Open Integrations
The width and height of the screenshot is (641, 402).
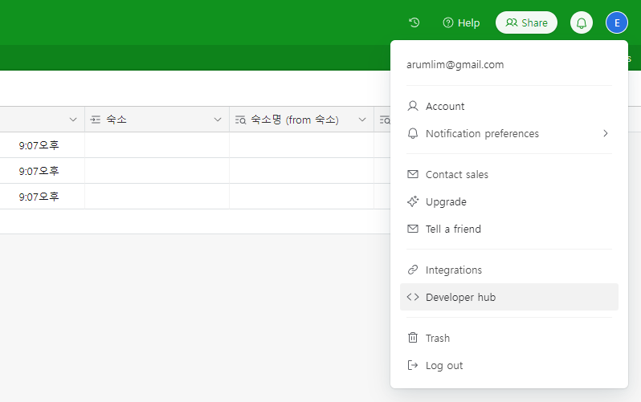coord(509,270)
